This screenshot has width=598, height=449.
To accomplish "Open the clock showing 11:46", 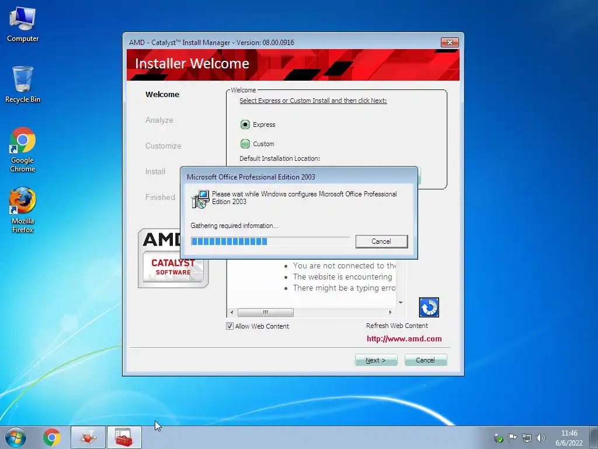I will tap(569, 438).
